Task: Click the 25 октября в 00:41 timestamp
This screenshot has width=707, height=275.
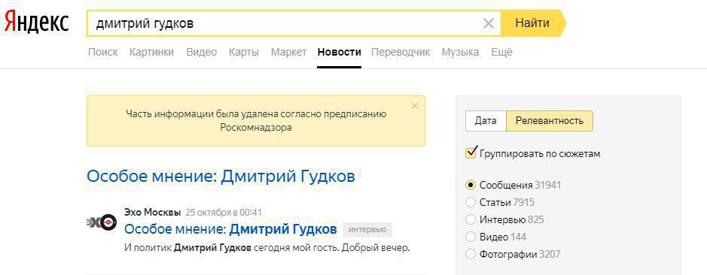Action: (x=224, y=212)
